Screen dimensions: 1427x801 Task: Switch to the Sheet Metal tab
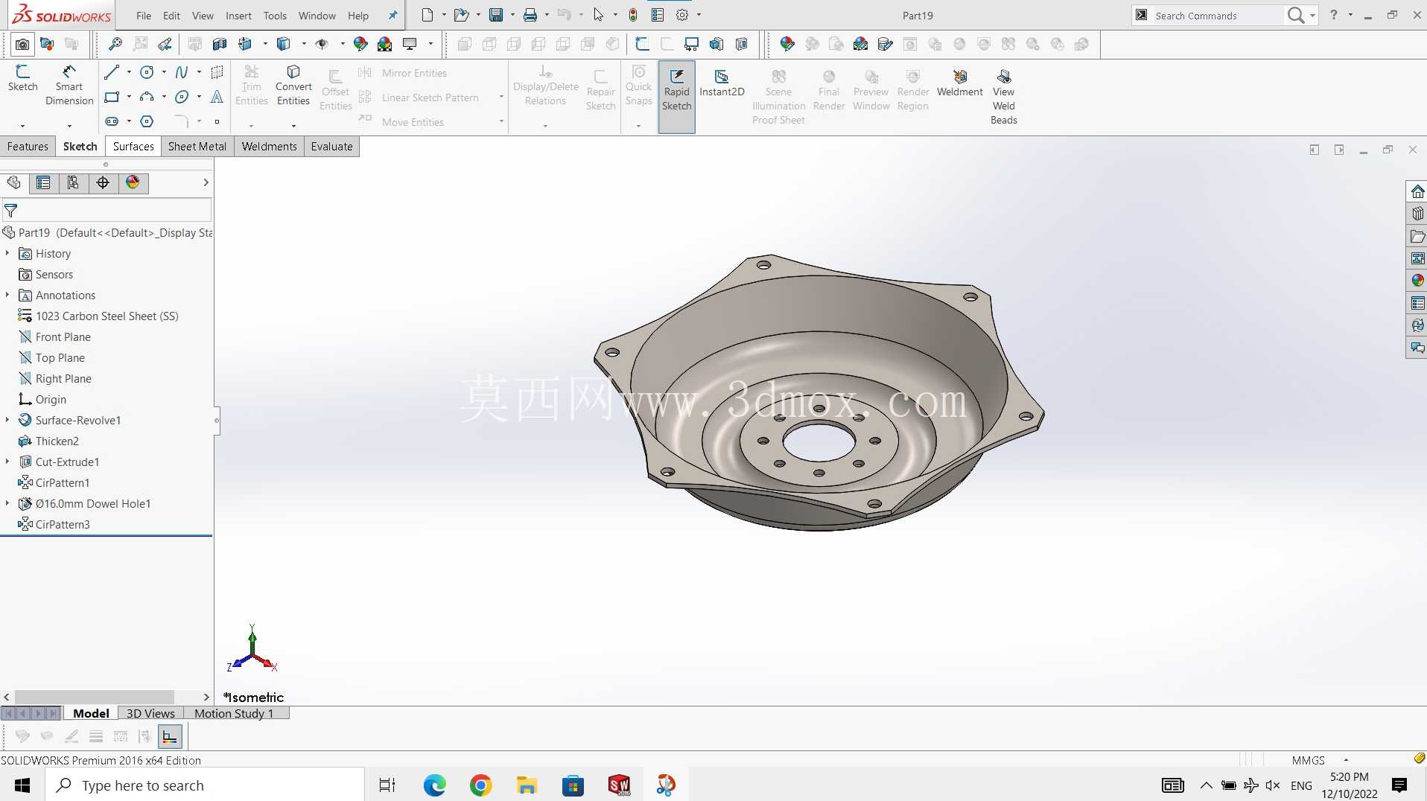point(197,147)
